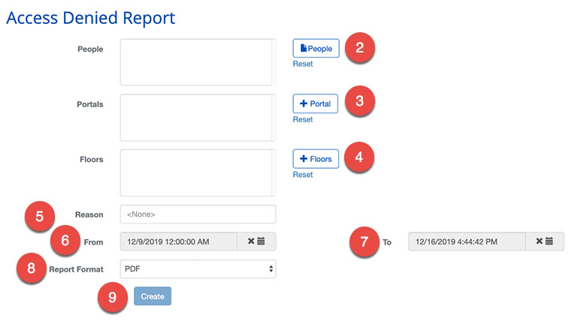
Task: Click into the Portals list box
Action: [198, 118]
